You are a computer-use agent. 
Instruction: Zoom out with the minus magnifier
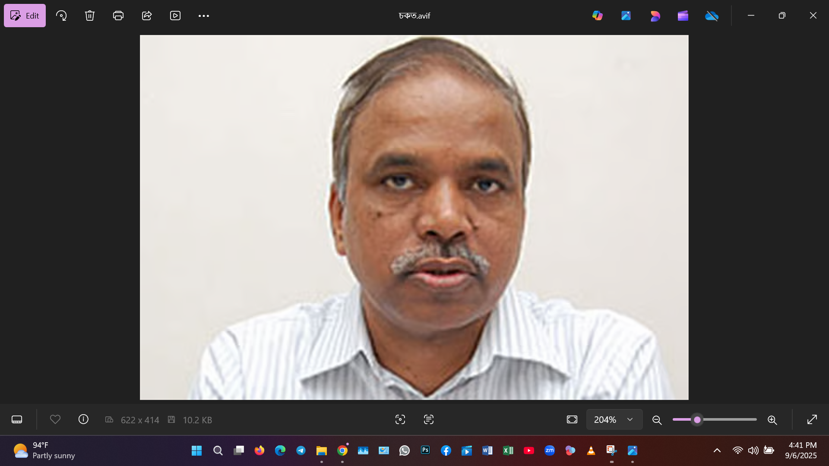coord(657,419)
